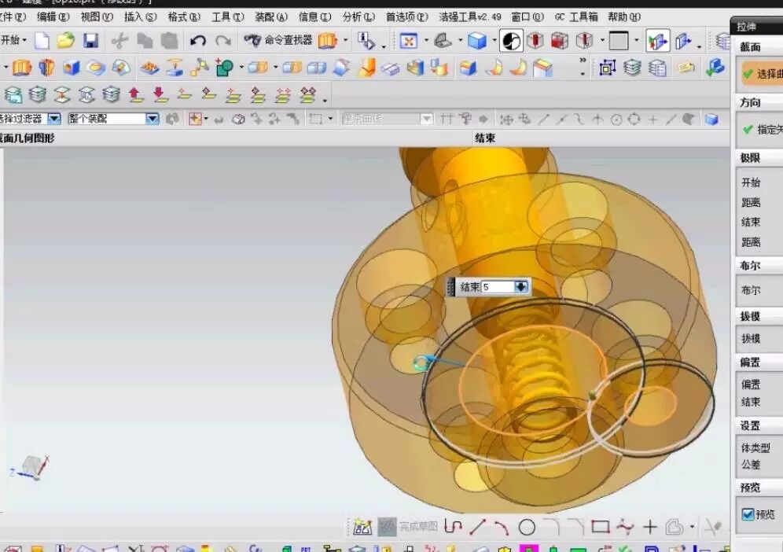Create a new file with the blank page icon

[x=42, y=40]
